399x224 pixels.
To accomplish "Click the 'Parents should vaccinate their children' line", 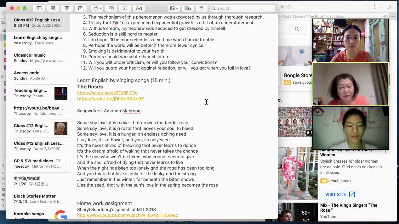I will pyautogui.click(x=129, y=57).
